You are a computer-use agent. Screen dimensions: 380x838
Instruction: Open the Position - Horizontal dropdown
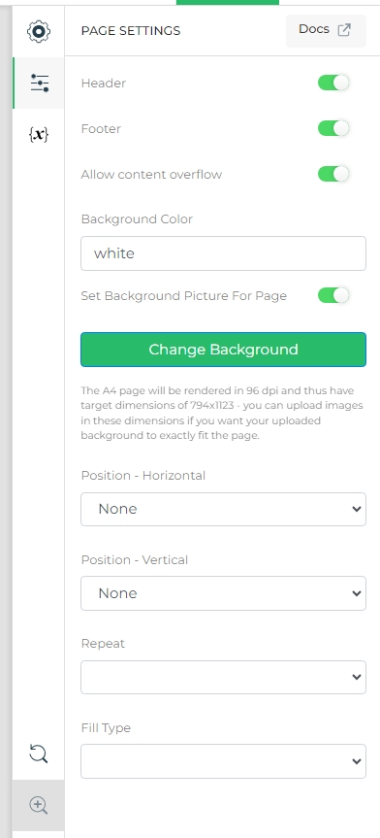(x=223, y=509)
